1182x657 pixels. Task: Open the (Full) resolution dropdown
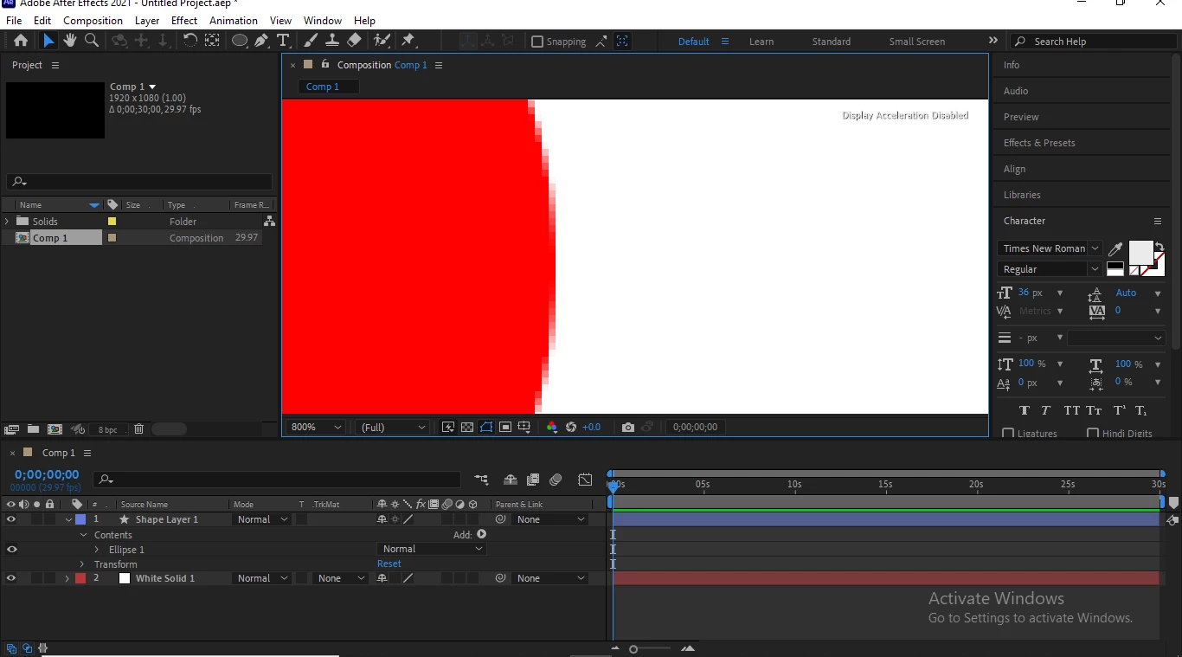[x=393, y=427]
